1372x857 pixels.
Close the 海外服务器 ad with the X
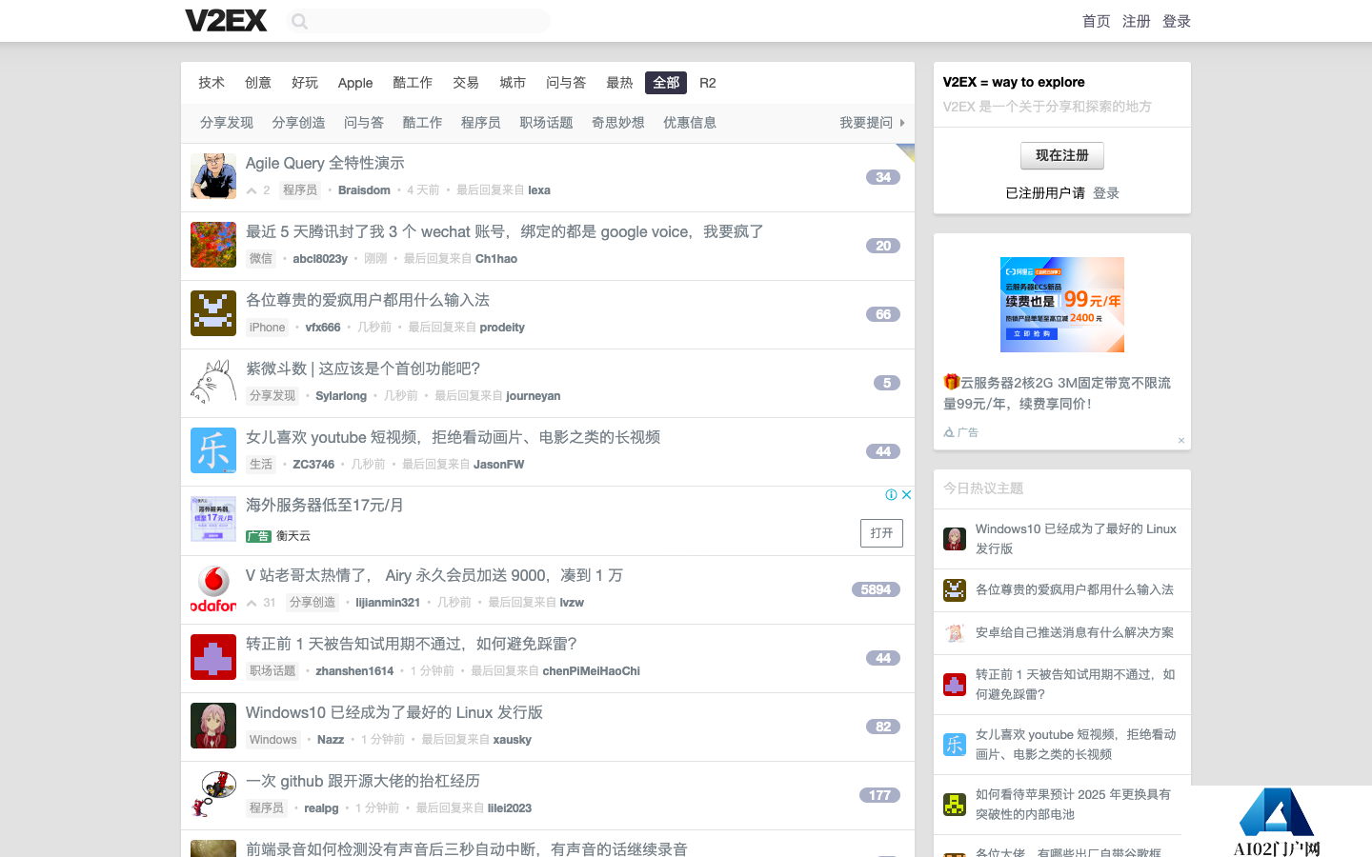907,494
